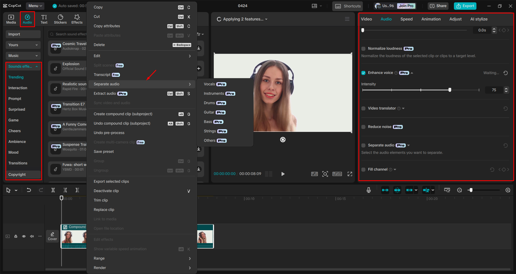Lock the main video track
516x274 pixels.
pos(16,236)
